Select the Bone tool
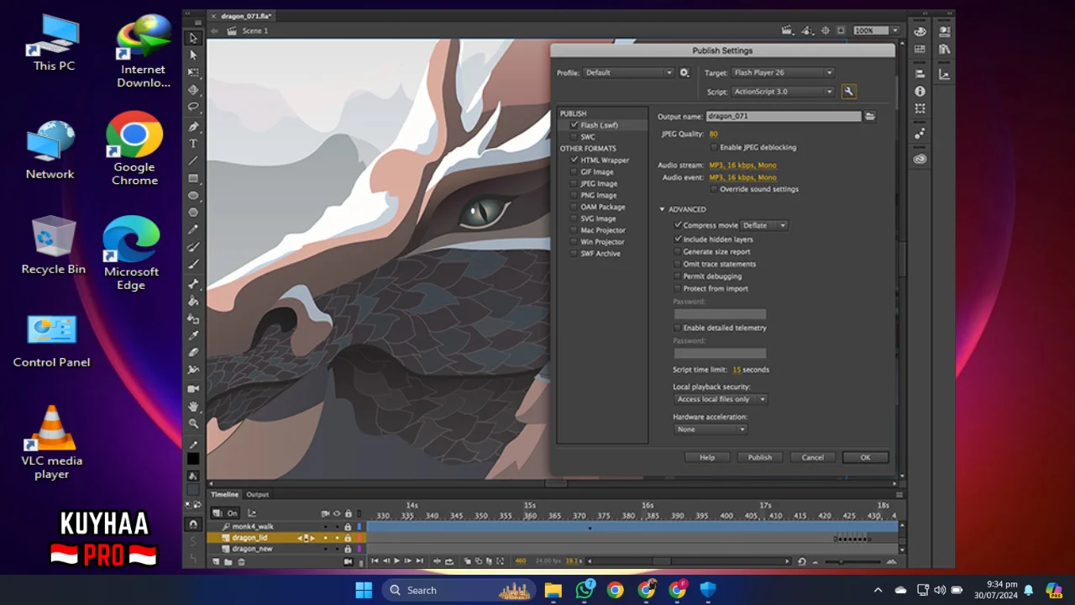This screenshot has width=1075, height=605. point(193,284)
